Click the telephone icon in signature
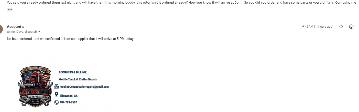359x112 pixels. point(57,102)
